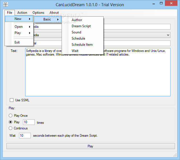Viewport: 180px width, 160px height.
Task: Click the large Play button at bottom
Action: [x=91, y=146]
